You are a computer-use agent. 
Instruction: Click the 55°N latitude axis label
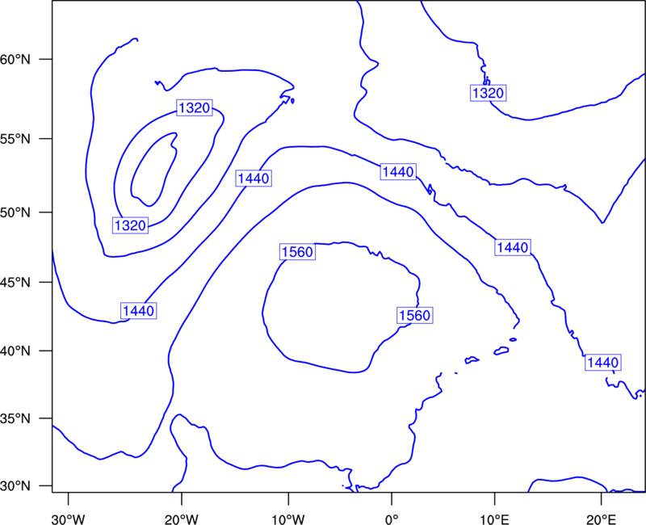point(15,139)
